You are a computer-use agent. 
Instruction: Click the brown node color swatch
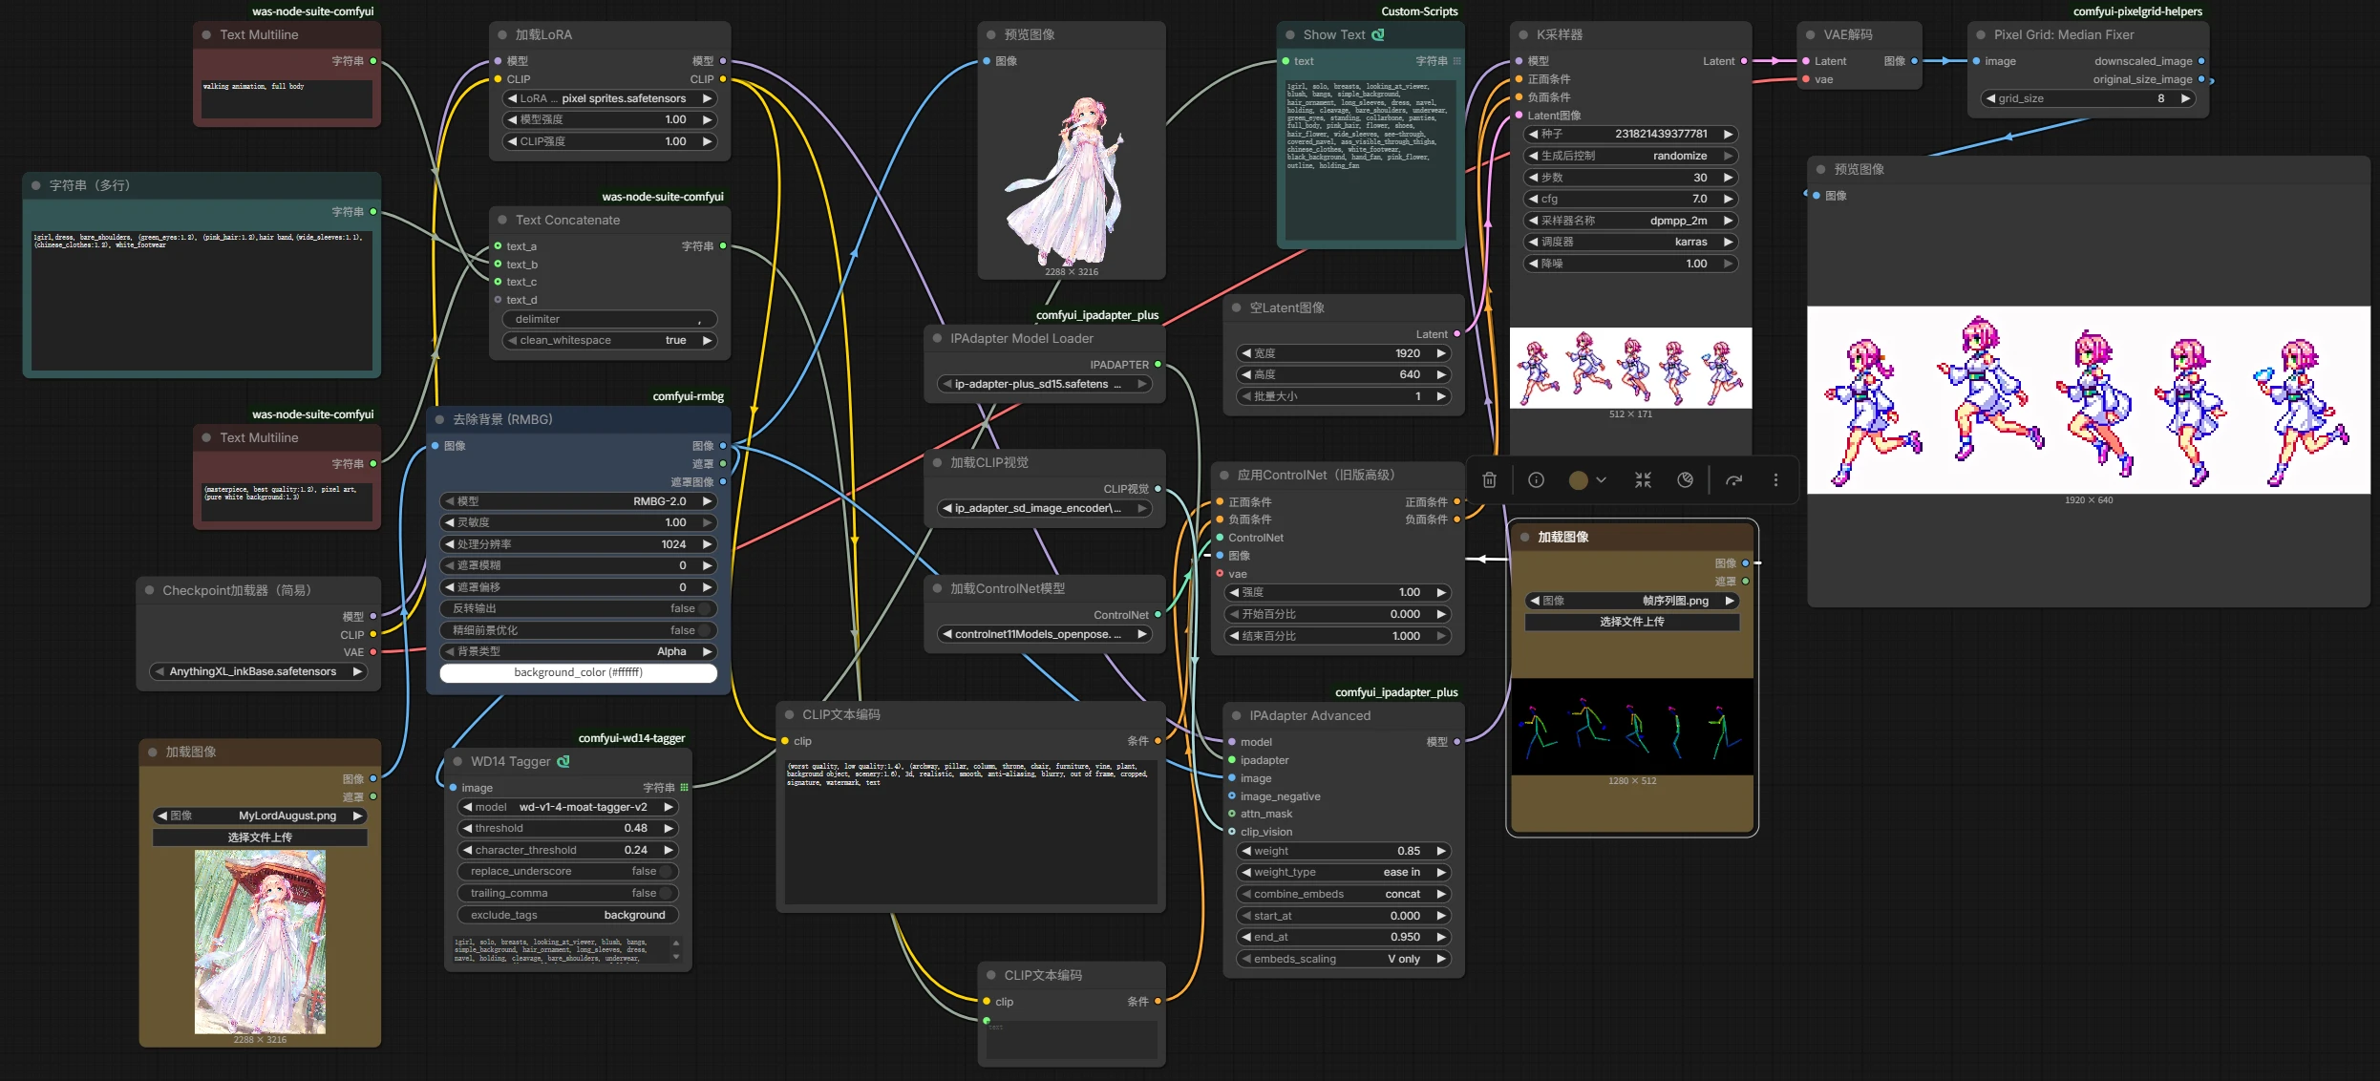(1579, 480)
